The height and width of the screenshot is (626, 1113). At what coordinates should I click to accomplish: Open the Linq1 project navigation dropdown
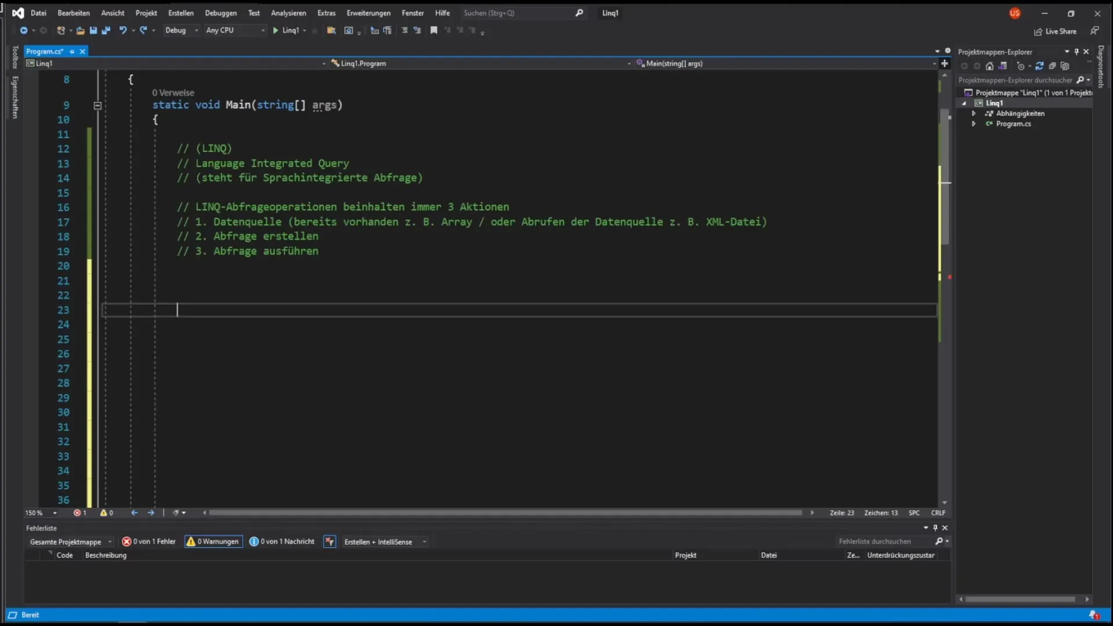[x=176, y=63]
